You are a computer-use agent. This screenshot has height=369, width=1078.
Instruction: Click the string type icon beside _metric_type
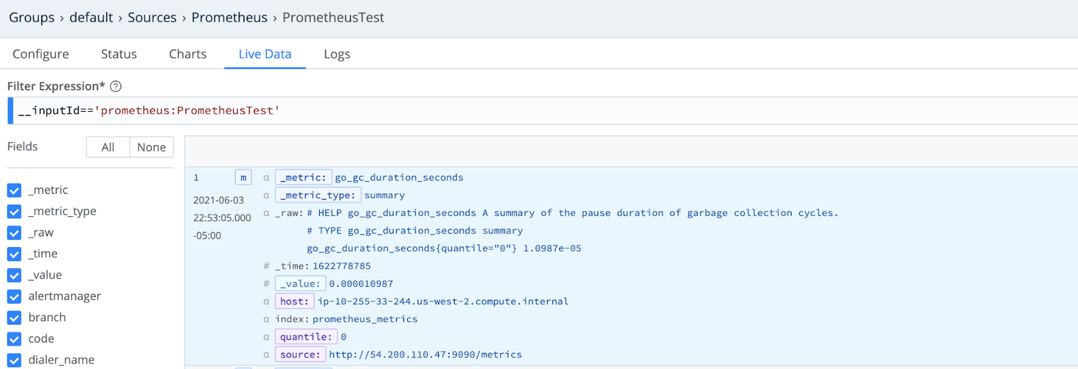pos(266,195)
